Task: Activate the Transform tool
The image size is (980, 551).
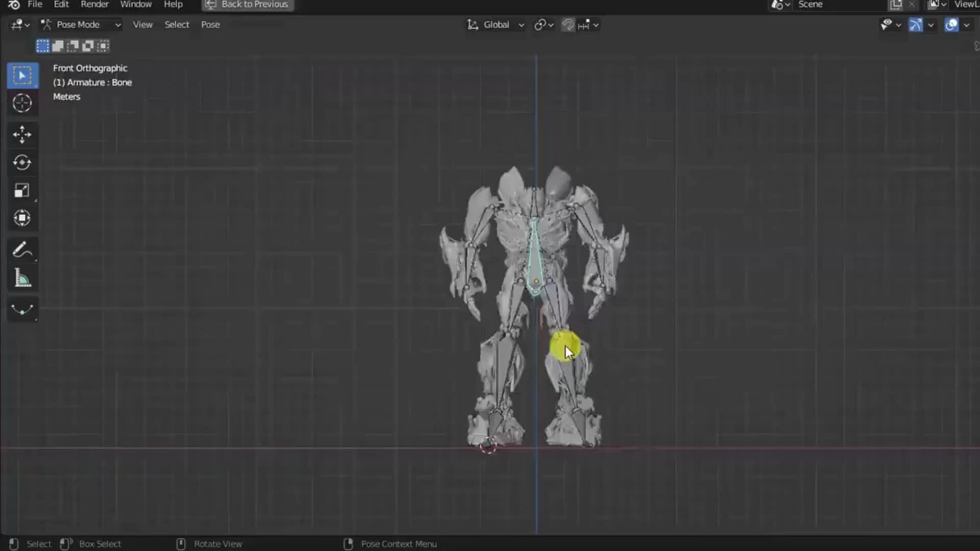Action: pyautogui.click(x=22, y=218)
